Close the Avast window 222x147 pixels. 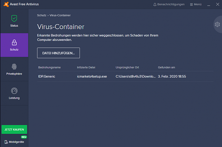tap(218, 4)
